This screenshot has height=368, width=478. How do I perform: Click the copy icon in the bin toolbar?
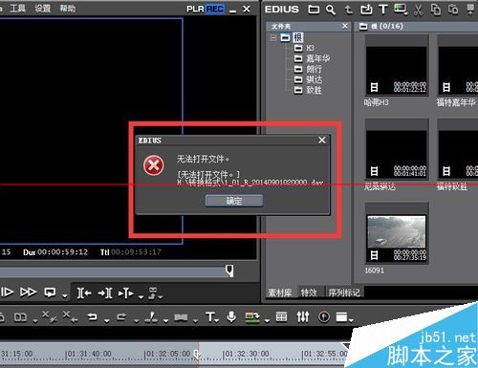click(x=436, y=10)
